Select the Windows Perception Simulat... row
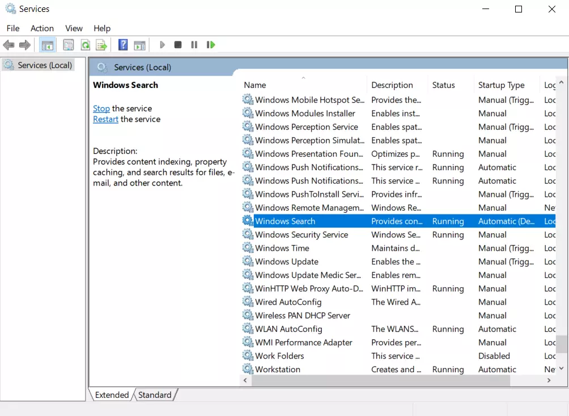Viewport: 569px width, 416px height. pyautogui.click(x=398, y=140)
